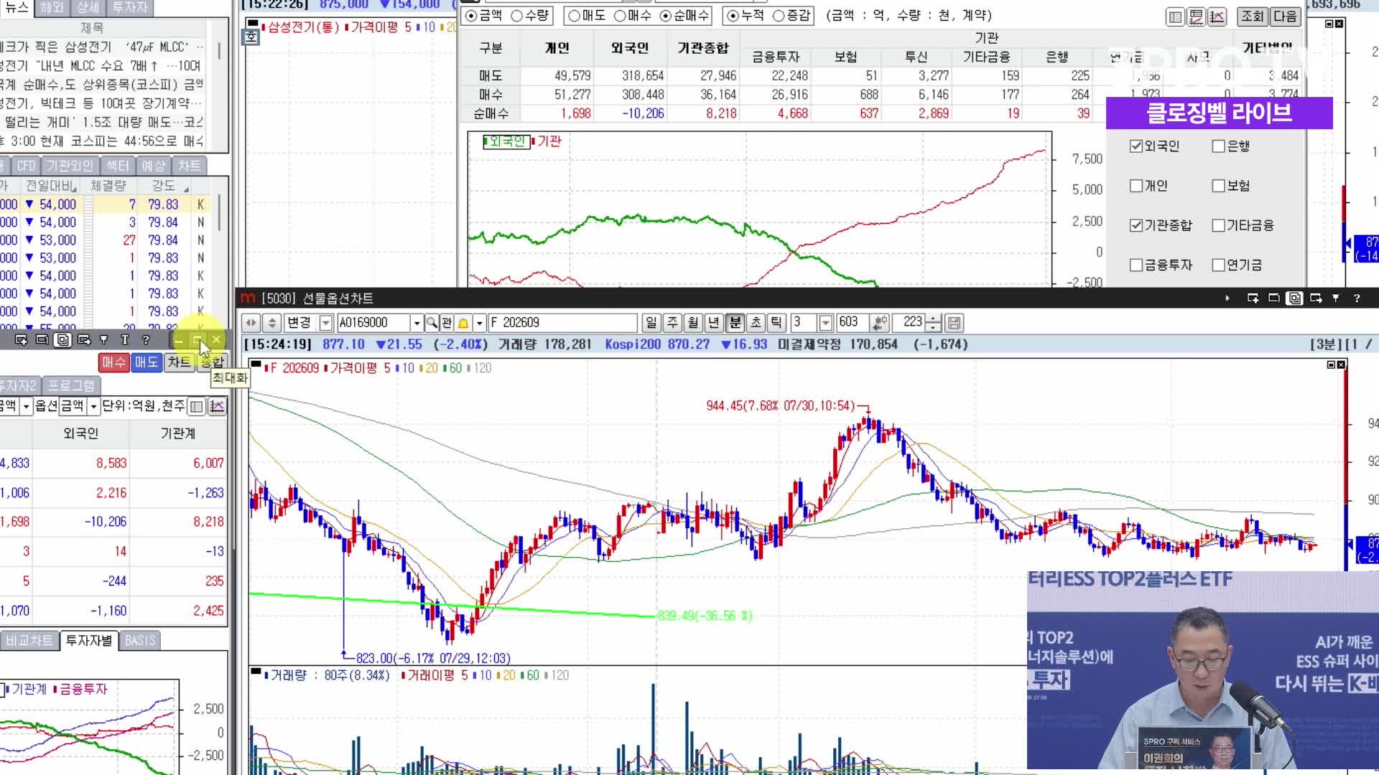Uncheck the 외국인 checkbox
This screenshot has height=775, width=1379.
click(x=1136, y=146)
